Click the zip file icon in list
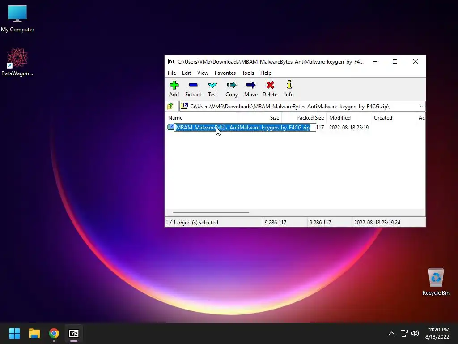Screen dimensions: 458x344 pyautogui.click(x=170, y=127)
